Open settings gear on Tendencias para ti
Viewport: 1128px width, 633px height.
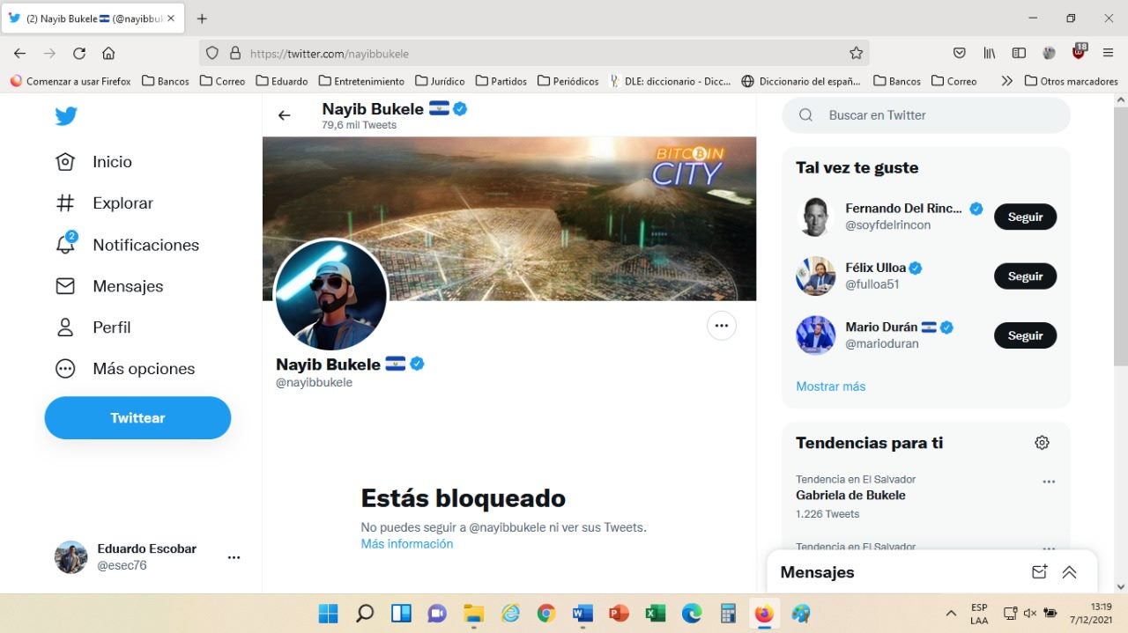[1042, 443]
